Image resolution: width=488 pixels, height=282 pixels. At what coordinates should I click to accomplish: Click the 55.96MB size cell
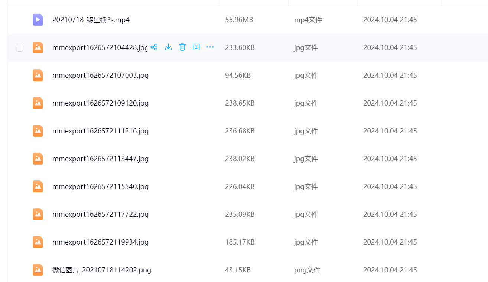[x=239, y=20]
